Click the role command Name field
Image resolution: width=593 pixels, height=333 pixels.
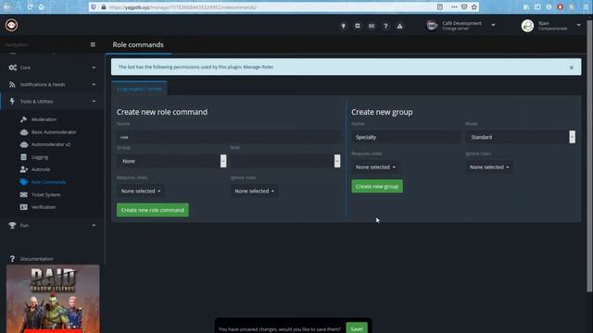point(229,137)
